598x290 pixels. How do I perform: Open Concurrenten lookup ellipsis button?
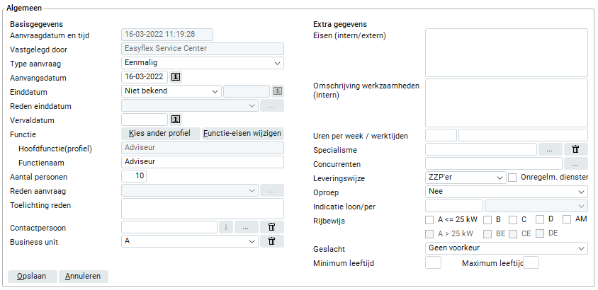click(575, 163)
